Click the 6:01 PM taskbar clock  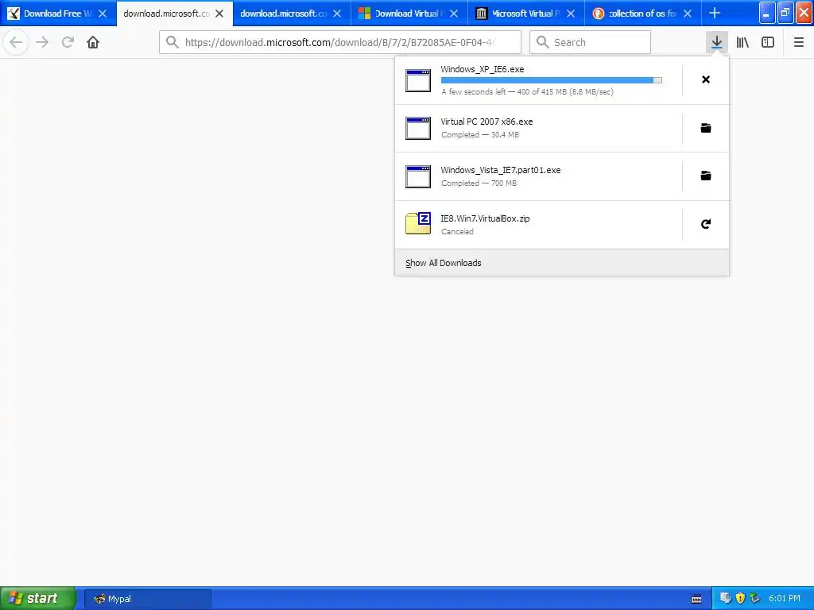(785, 598)
